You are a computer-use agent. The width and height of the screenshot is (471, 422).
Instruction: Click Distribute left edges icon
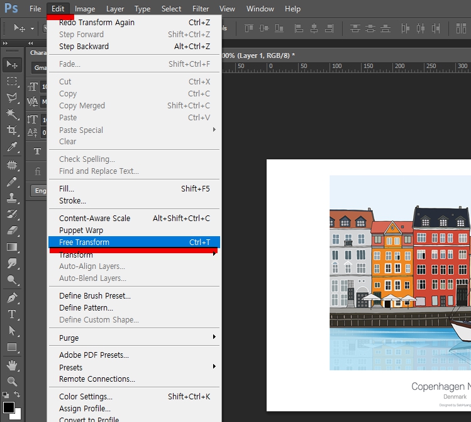(x=405, y=28)
